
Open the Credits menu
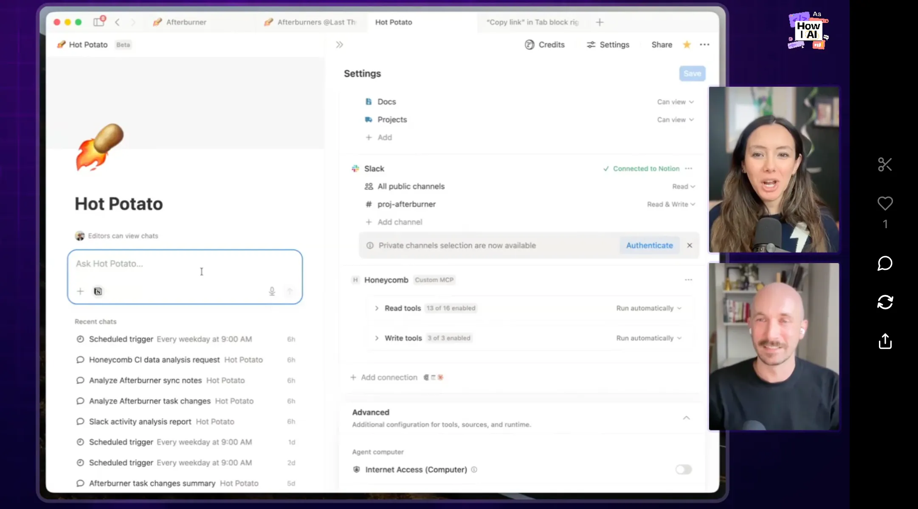545,45
